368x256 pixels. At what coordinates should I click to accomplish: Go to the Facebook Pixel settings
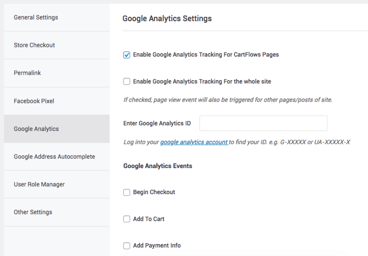[x=34, y=101]
